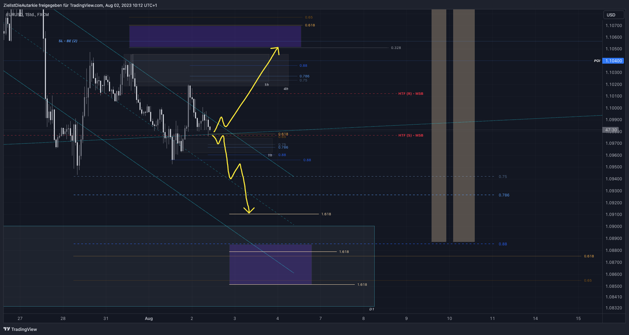Click the 1.09500 price on the price scale
Viewport: 629px width, 335px height.
[x=614, y=167]
